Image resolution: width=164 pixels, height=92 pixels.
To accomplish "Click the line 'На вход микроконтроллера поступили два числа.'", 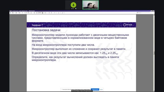I will (63, 45).
